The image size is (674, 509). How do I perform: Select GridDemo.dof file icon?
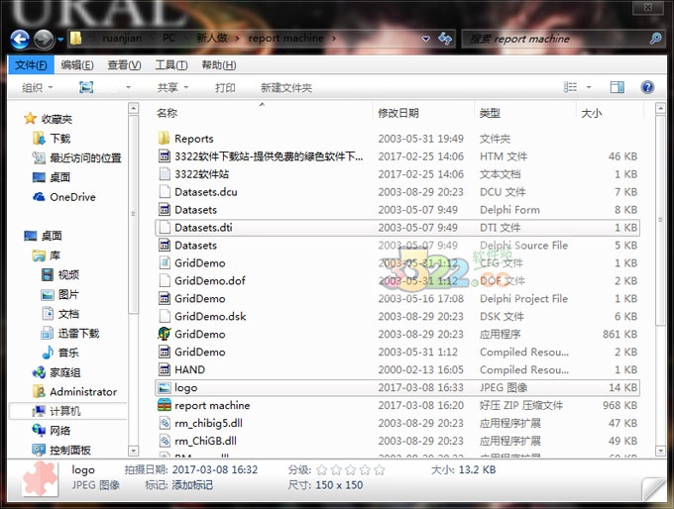[x=165, y=280]
